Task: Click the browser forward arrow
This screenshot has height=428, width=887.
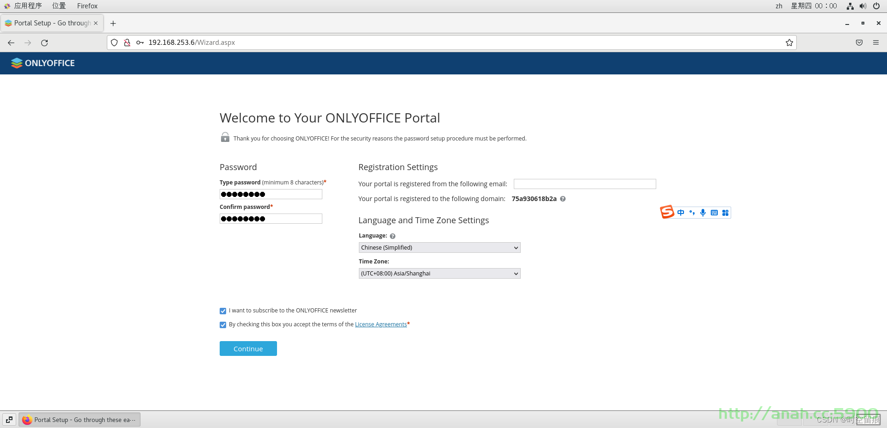Action: point(28,43)
